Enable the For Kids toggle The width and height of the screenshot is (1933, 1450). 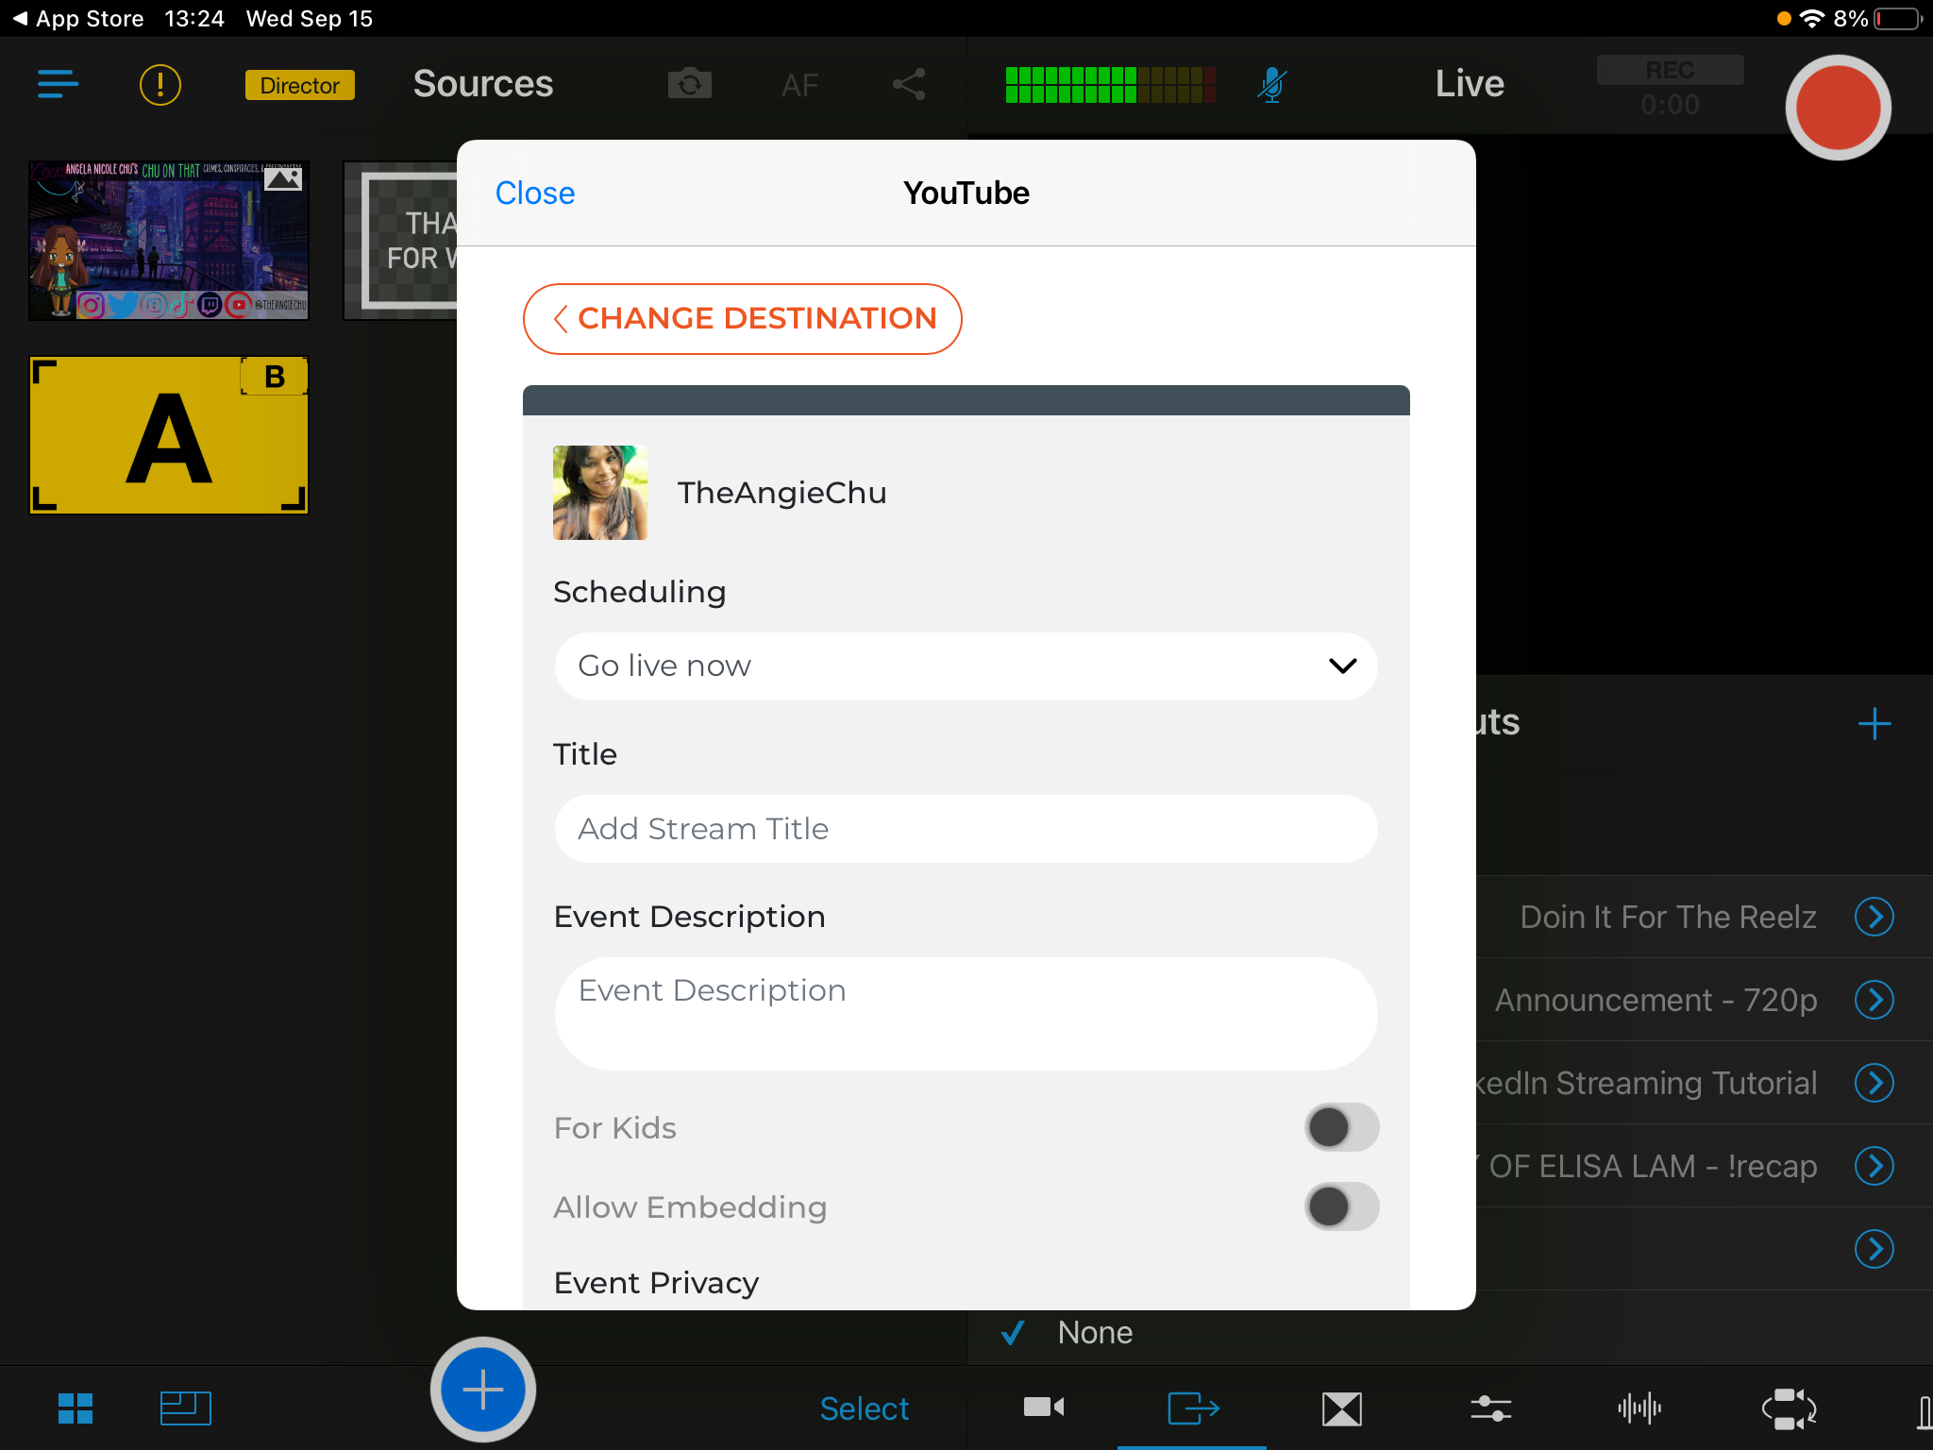[x=1341, y=1127]
